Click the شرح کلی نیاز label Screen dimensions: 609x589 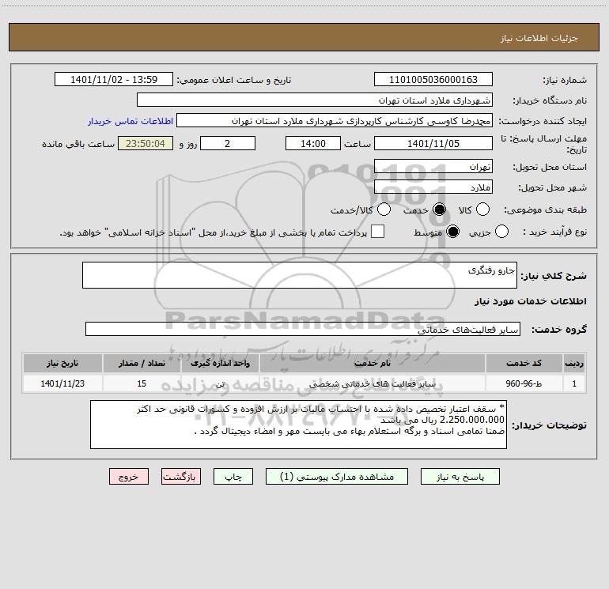(x=554, y=276)
